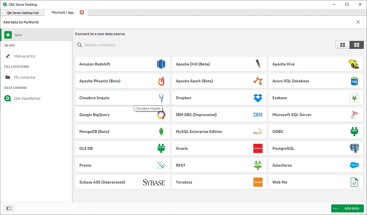Click the Azure SQL Database icon
The height and width of the screenshot is (215, 367).
[x=354, y=81]
